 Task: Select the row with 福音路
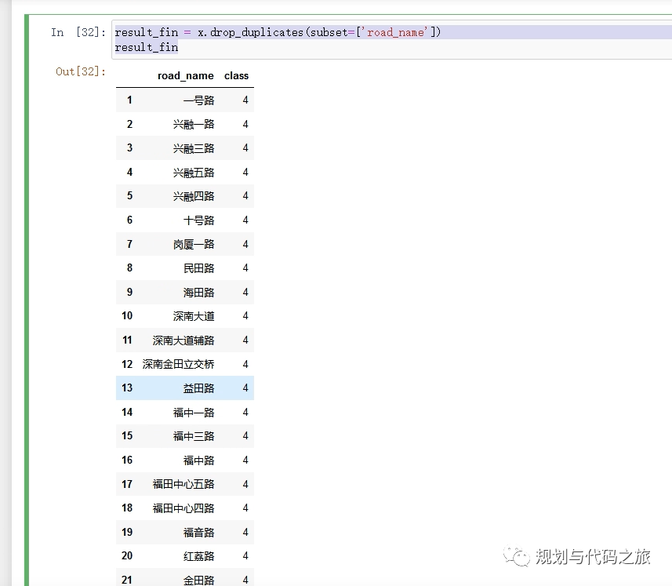click(185, 532)
